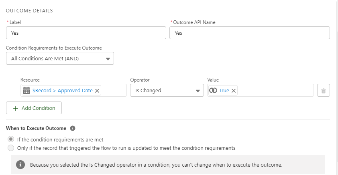This screenshot has height=175, width=338.
Task: Remove the $Record > Approved Date resource pill
Action: (x=97, y=91)
